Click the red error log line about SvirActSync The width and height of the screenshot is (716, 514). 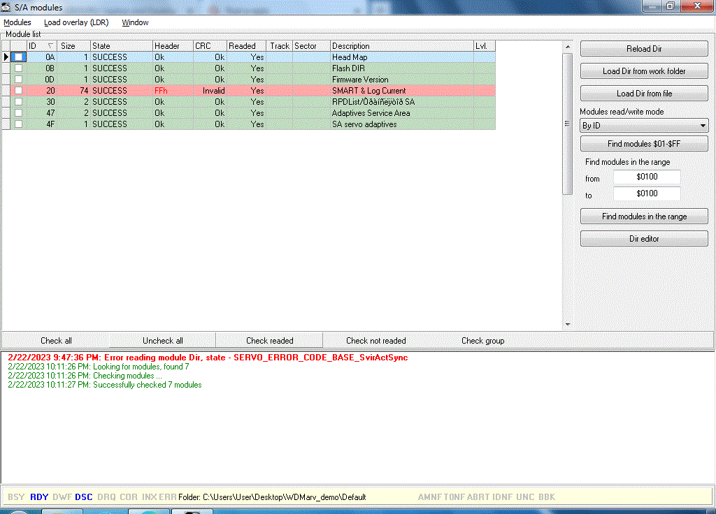(208, 358)
